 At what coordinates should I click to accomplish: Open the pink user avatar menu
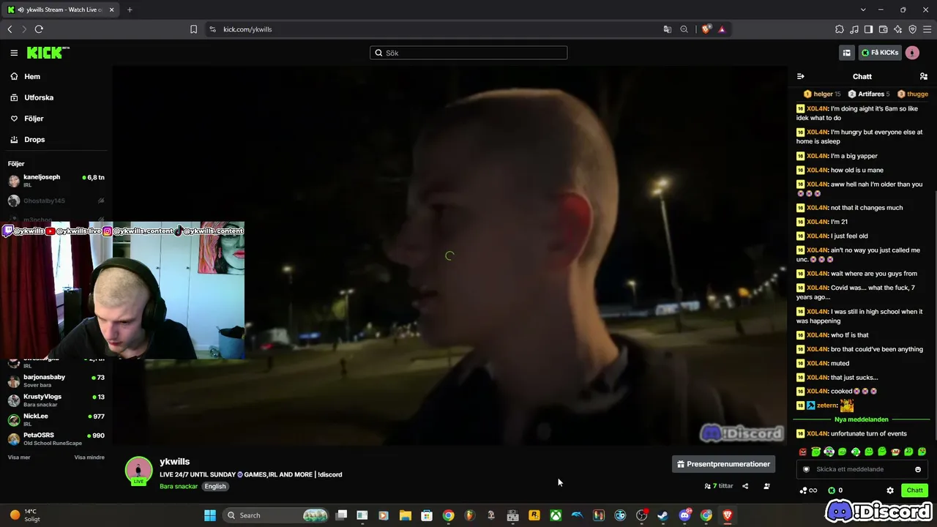point(912,53)
